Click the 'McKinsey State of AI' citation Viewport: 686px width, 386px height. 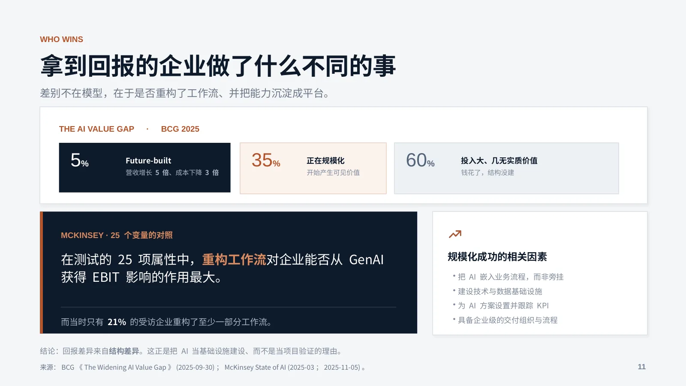pos(255,368)
